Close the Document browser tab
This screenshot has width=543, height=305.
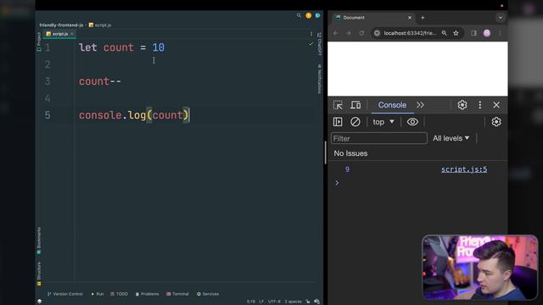(409, 17)
